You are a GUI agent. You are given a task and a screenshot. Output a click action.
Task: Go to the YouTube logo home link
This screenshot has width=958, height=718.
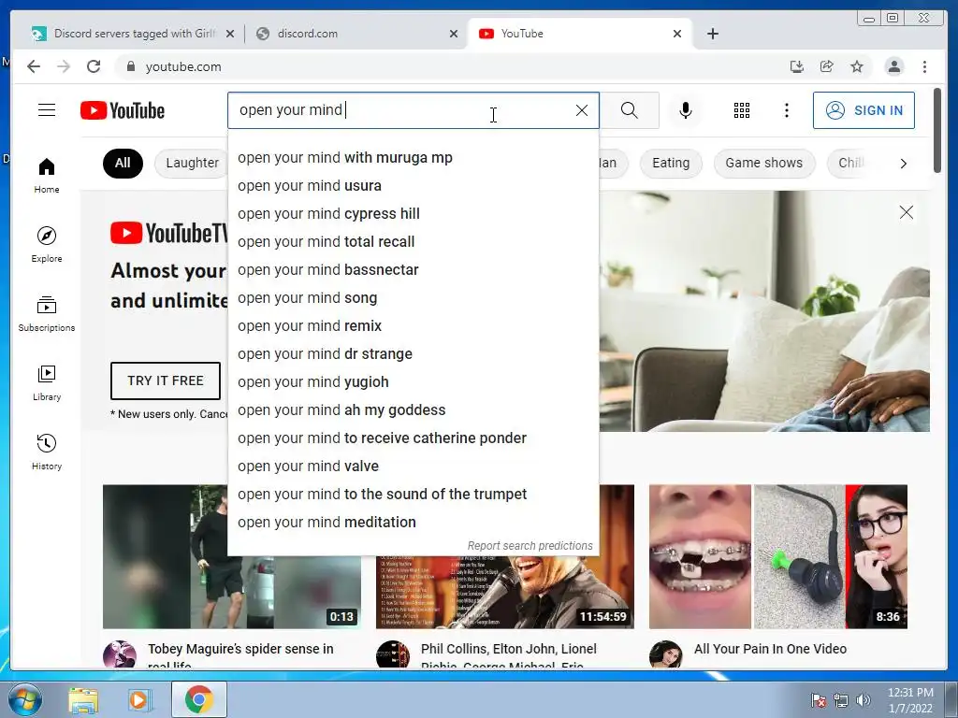123,110
